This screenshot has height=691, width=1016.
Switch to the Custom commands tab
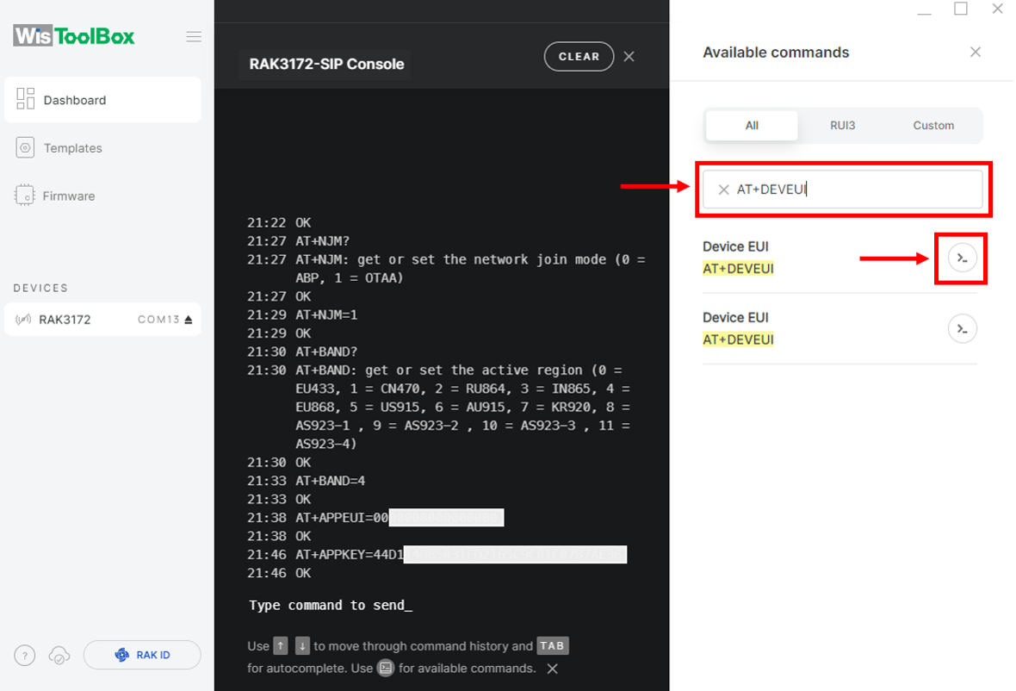click(933, 125)
